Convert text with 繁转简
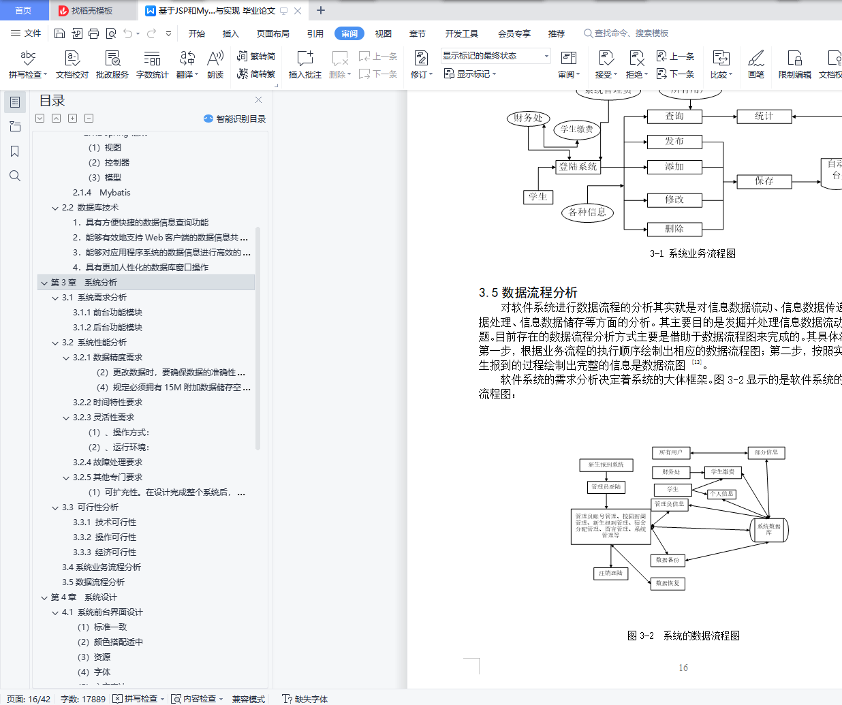This screenshot has height=705, width=842. point(256,57)
